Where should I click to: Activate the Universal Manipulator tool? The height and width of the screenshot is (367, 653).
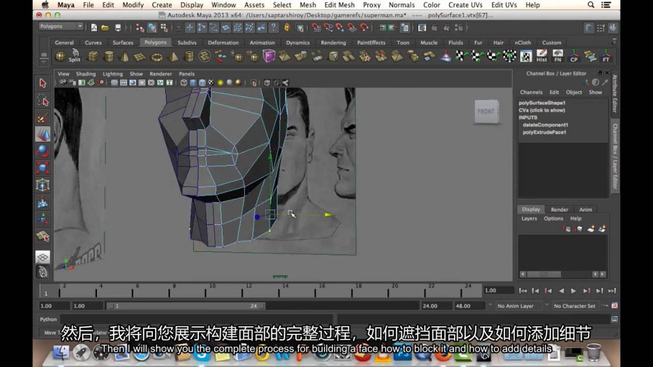43,185
